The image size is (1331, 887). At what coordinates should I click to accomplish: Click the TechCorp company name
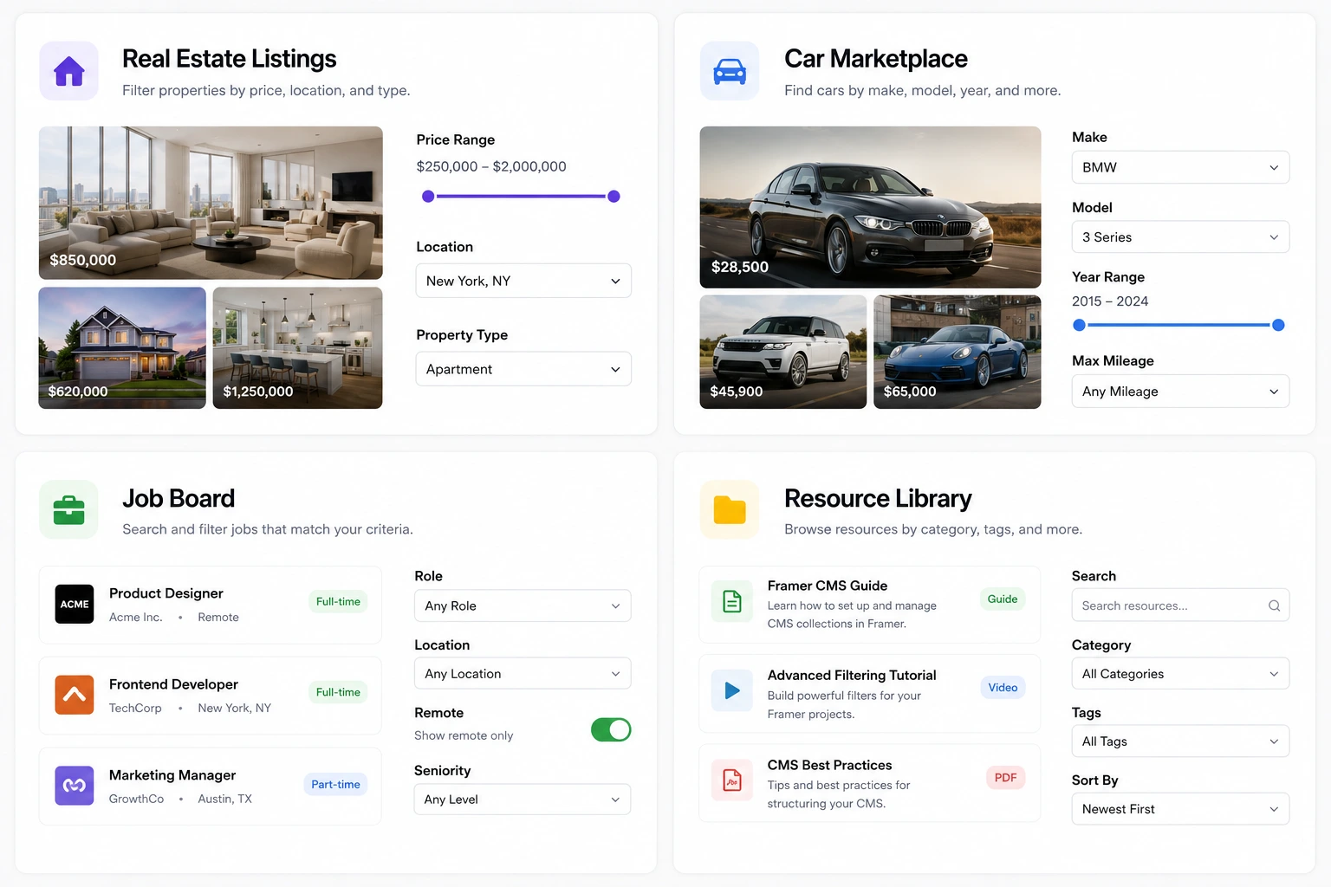[135, 708]
